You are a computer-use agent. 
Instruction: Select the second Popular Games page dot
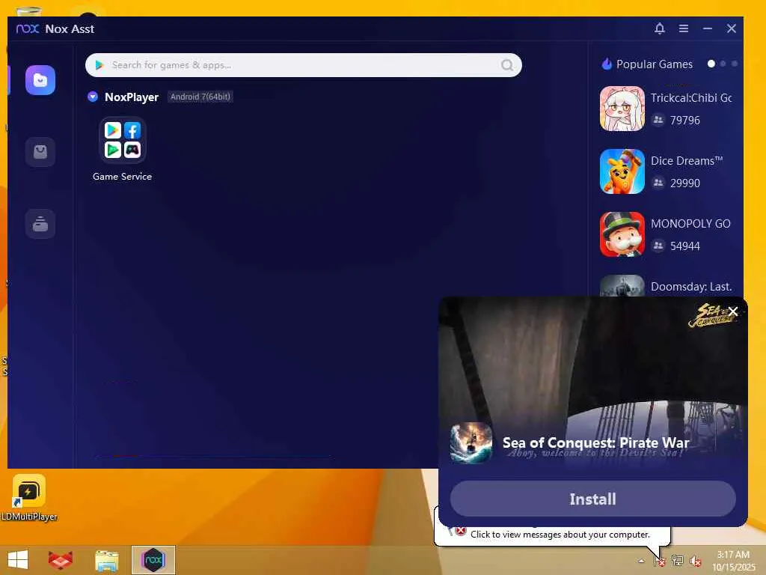click(723, 64)
